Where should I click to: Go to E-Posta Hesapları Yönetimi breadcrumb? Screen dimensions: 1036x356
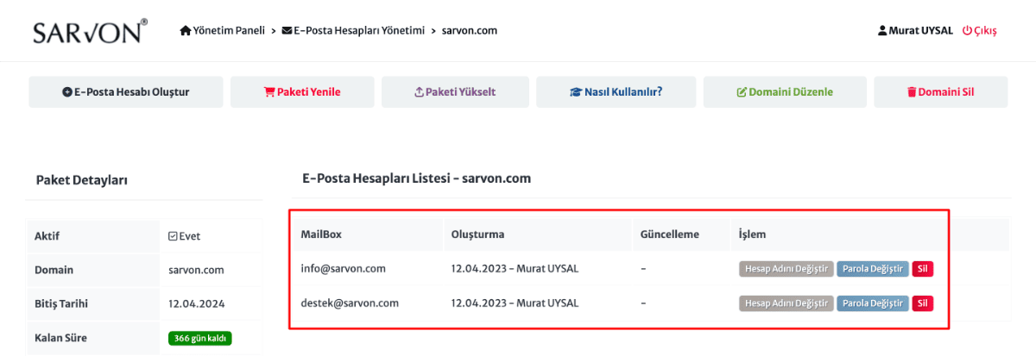point(359,31)
